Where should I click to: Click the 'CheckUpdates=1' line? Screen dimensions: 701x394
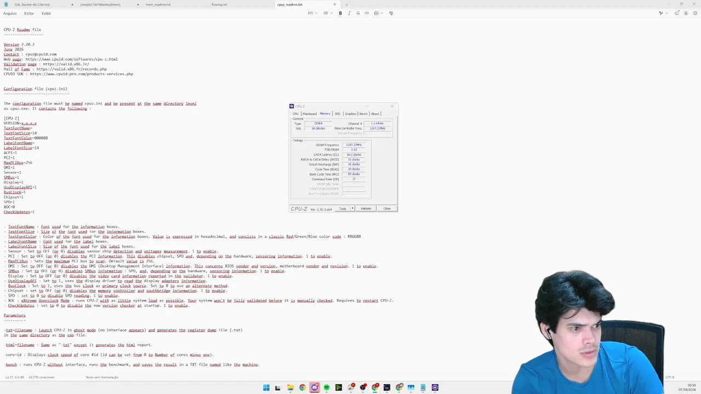tap(19, 212)
